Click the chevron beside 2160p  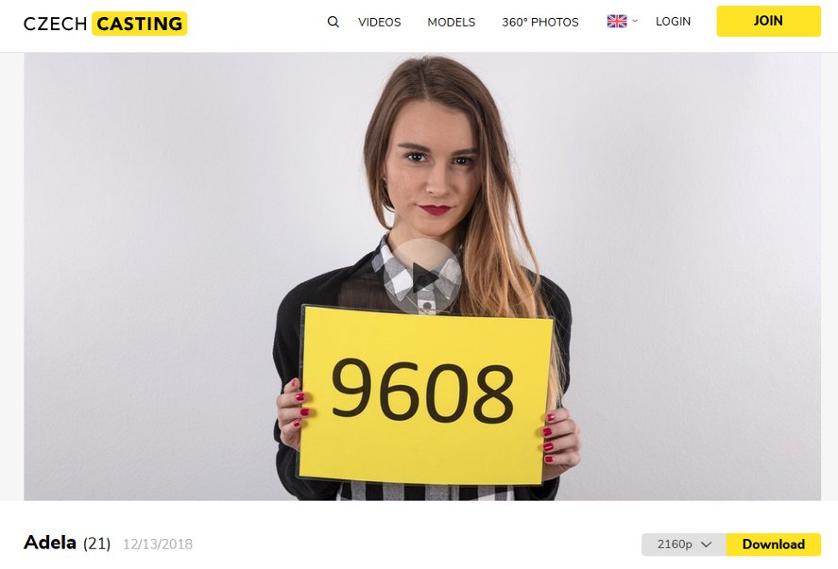(x=706, y=544)
